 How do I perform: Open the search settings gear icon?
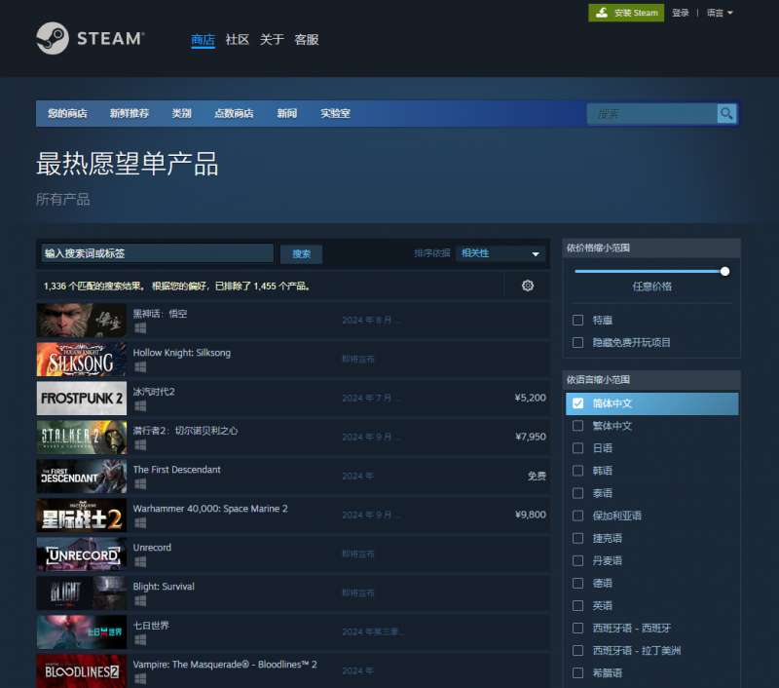tap(528, 286)
